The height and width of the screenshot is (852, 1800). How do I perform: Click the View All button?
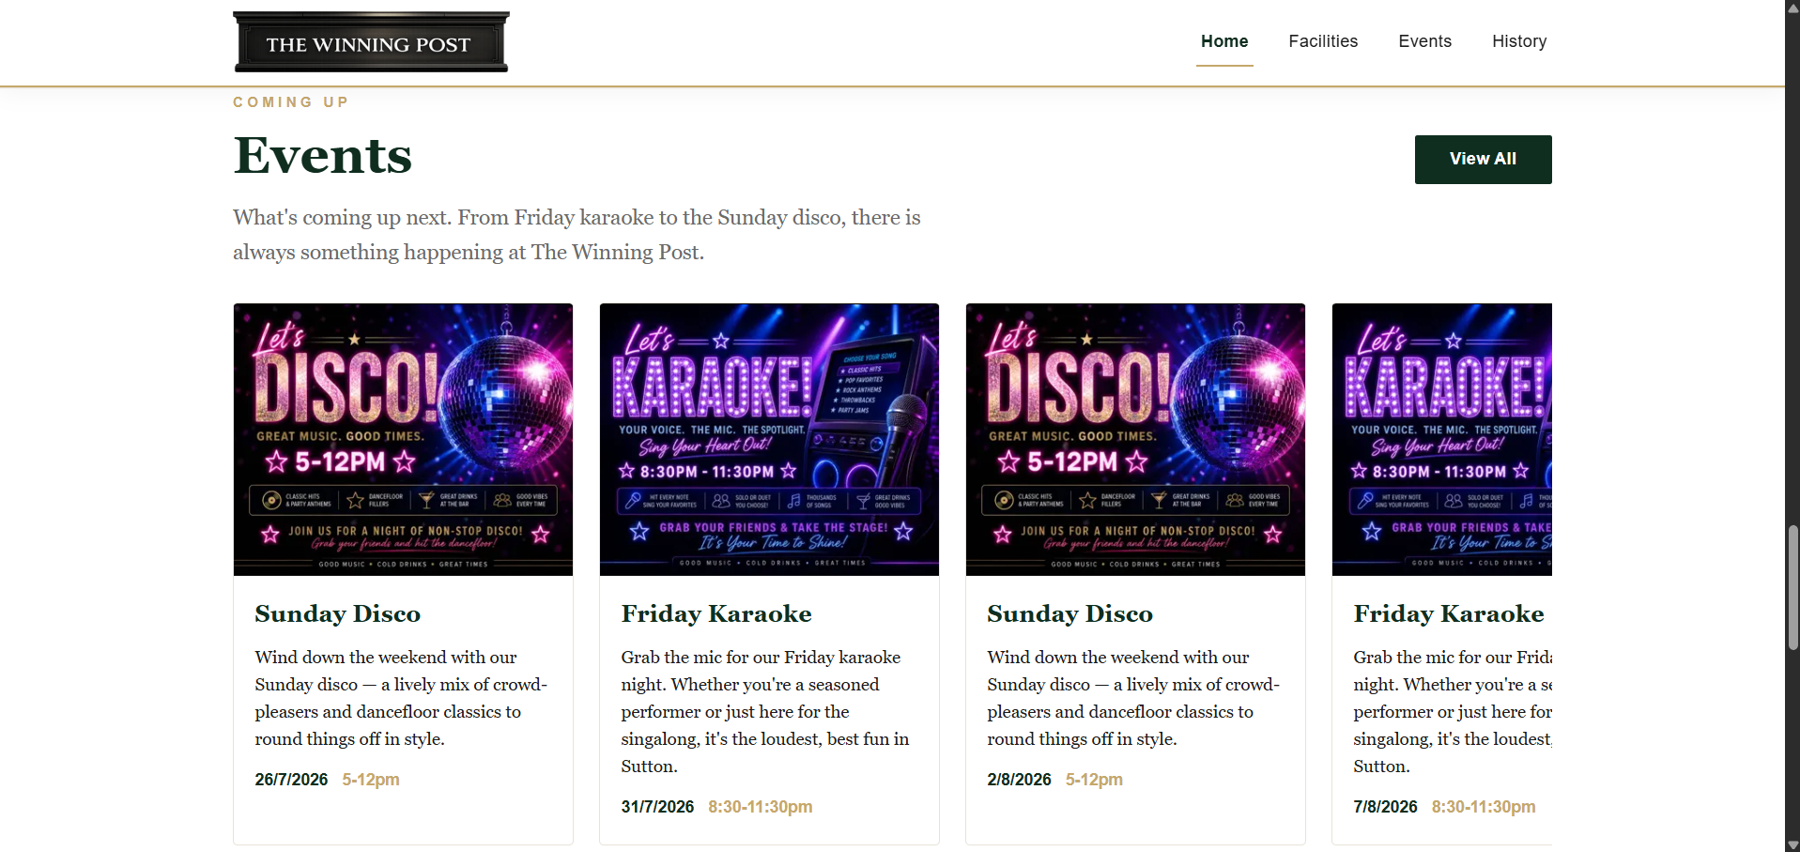(1483, 160)
